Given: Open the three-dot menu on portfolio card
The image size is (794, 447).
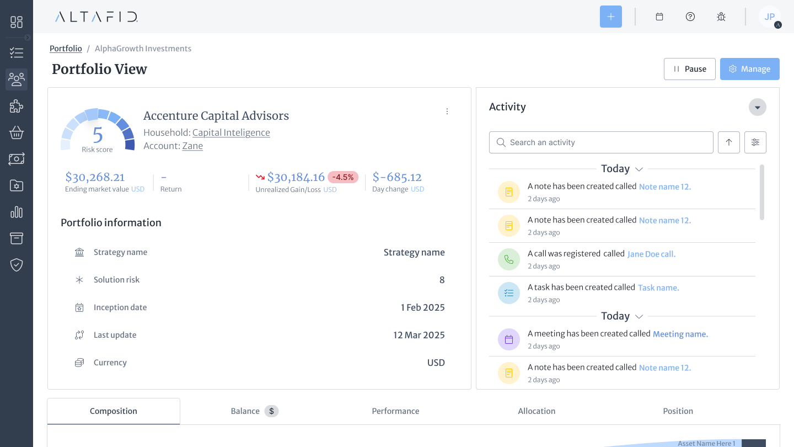Looking at the screenshot, I should point(447,111).
